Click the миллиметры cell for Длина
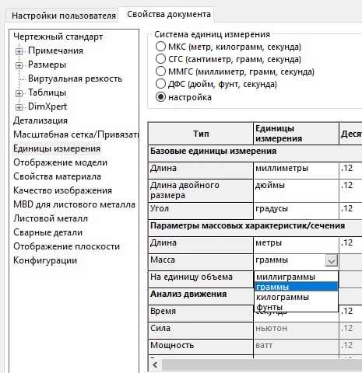The image size is (362, 373). 296,170
